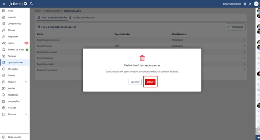Image resolution: width=260 pixels, height=140 pixels.
Task: Open the search magnifier in the header
Action: coord(31,3)
